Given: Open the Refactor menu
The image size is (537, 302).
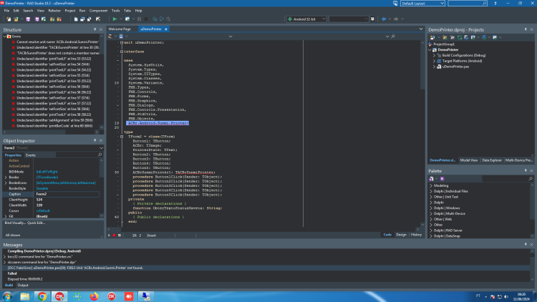Looking at the screenshot, I should (x=54, y=11).
